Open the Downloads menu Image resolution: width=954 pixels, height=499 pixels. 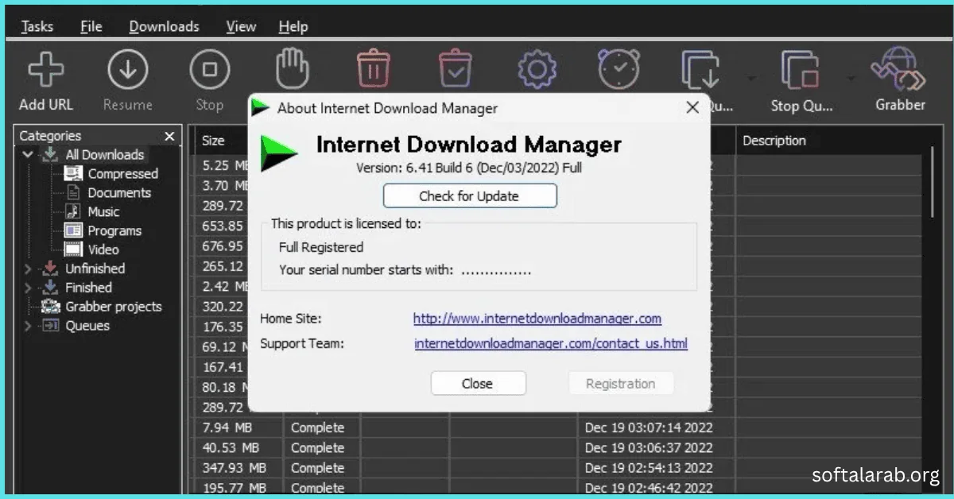click(x=164, y=26)
